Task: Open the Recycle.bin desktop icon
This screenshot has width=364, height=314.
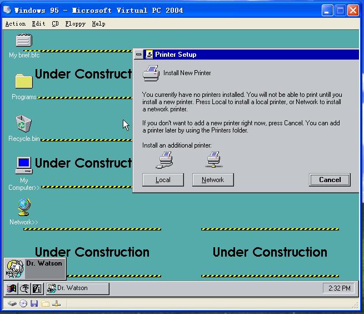Action: tap(24, 124)
